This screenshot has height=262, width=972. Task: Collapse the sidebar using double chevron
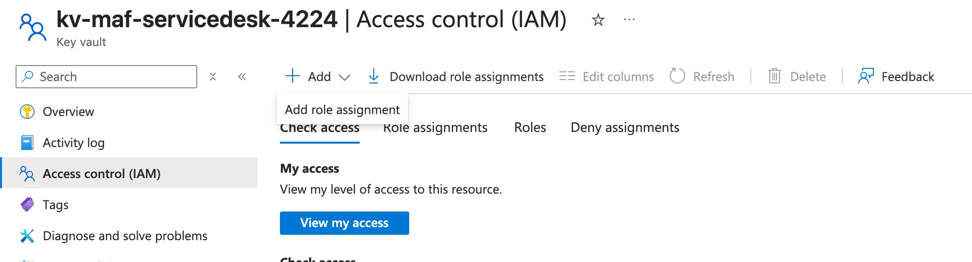pyautogui.click(x=242, y=77)
